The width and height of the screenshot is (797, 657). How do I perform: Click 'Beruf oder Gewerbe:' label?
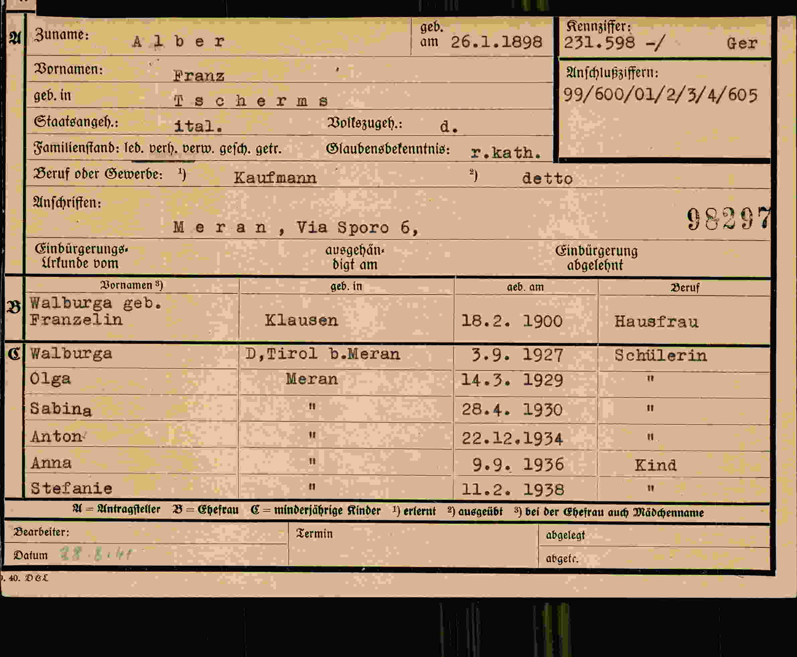pos(98,174)
